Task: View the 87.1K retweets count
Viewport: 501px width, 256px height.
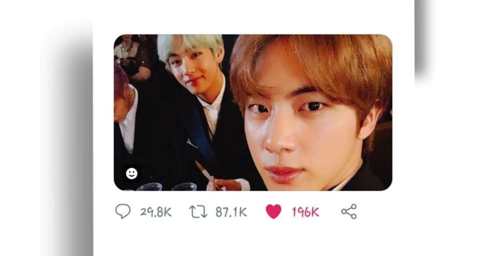Action: point(231,212)
